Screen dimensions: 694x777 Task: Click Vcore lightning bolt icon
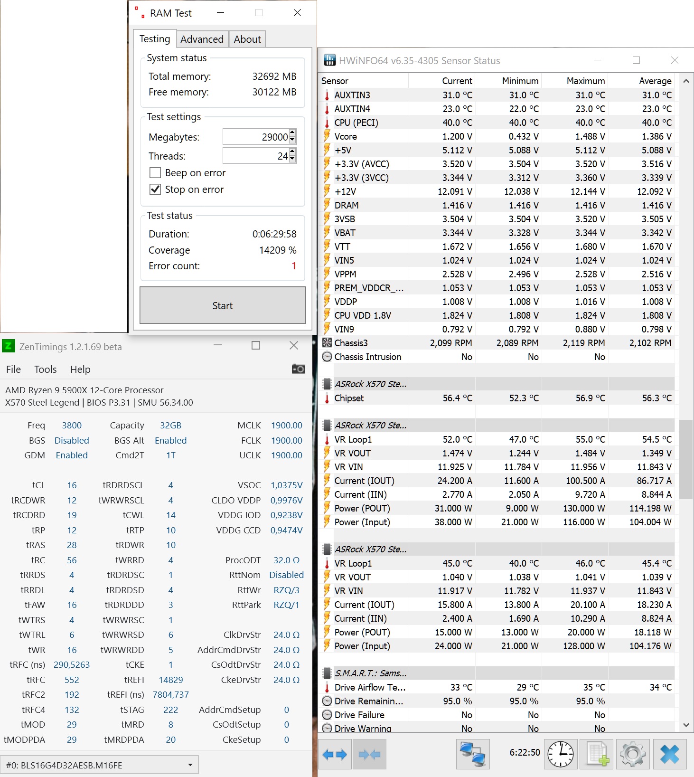pyautogui.click(x=327, y=136)
